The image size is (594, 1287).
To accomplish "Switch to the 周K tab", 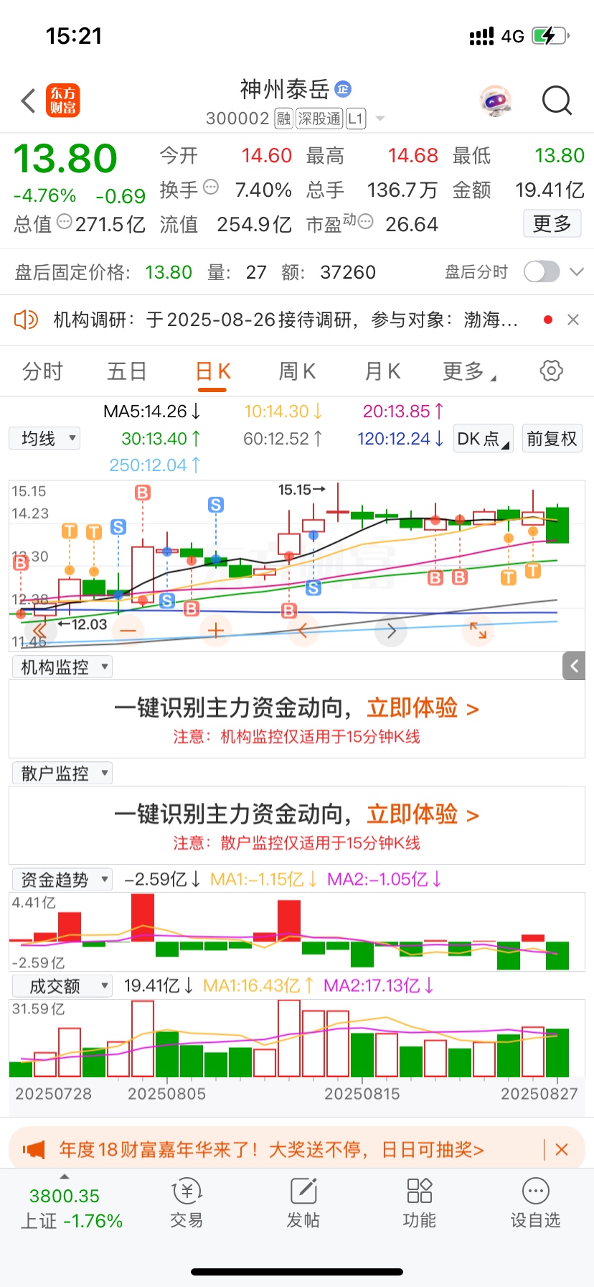I will coord(297,371).
